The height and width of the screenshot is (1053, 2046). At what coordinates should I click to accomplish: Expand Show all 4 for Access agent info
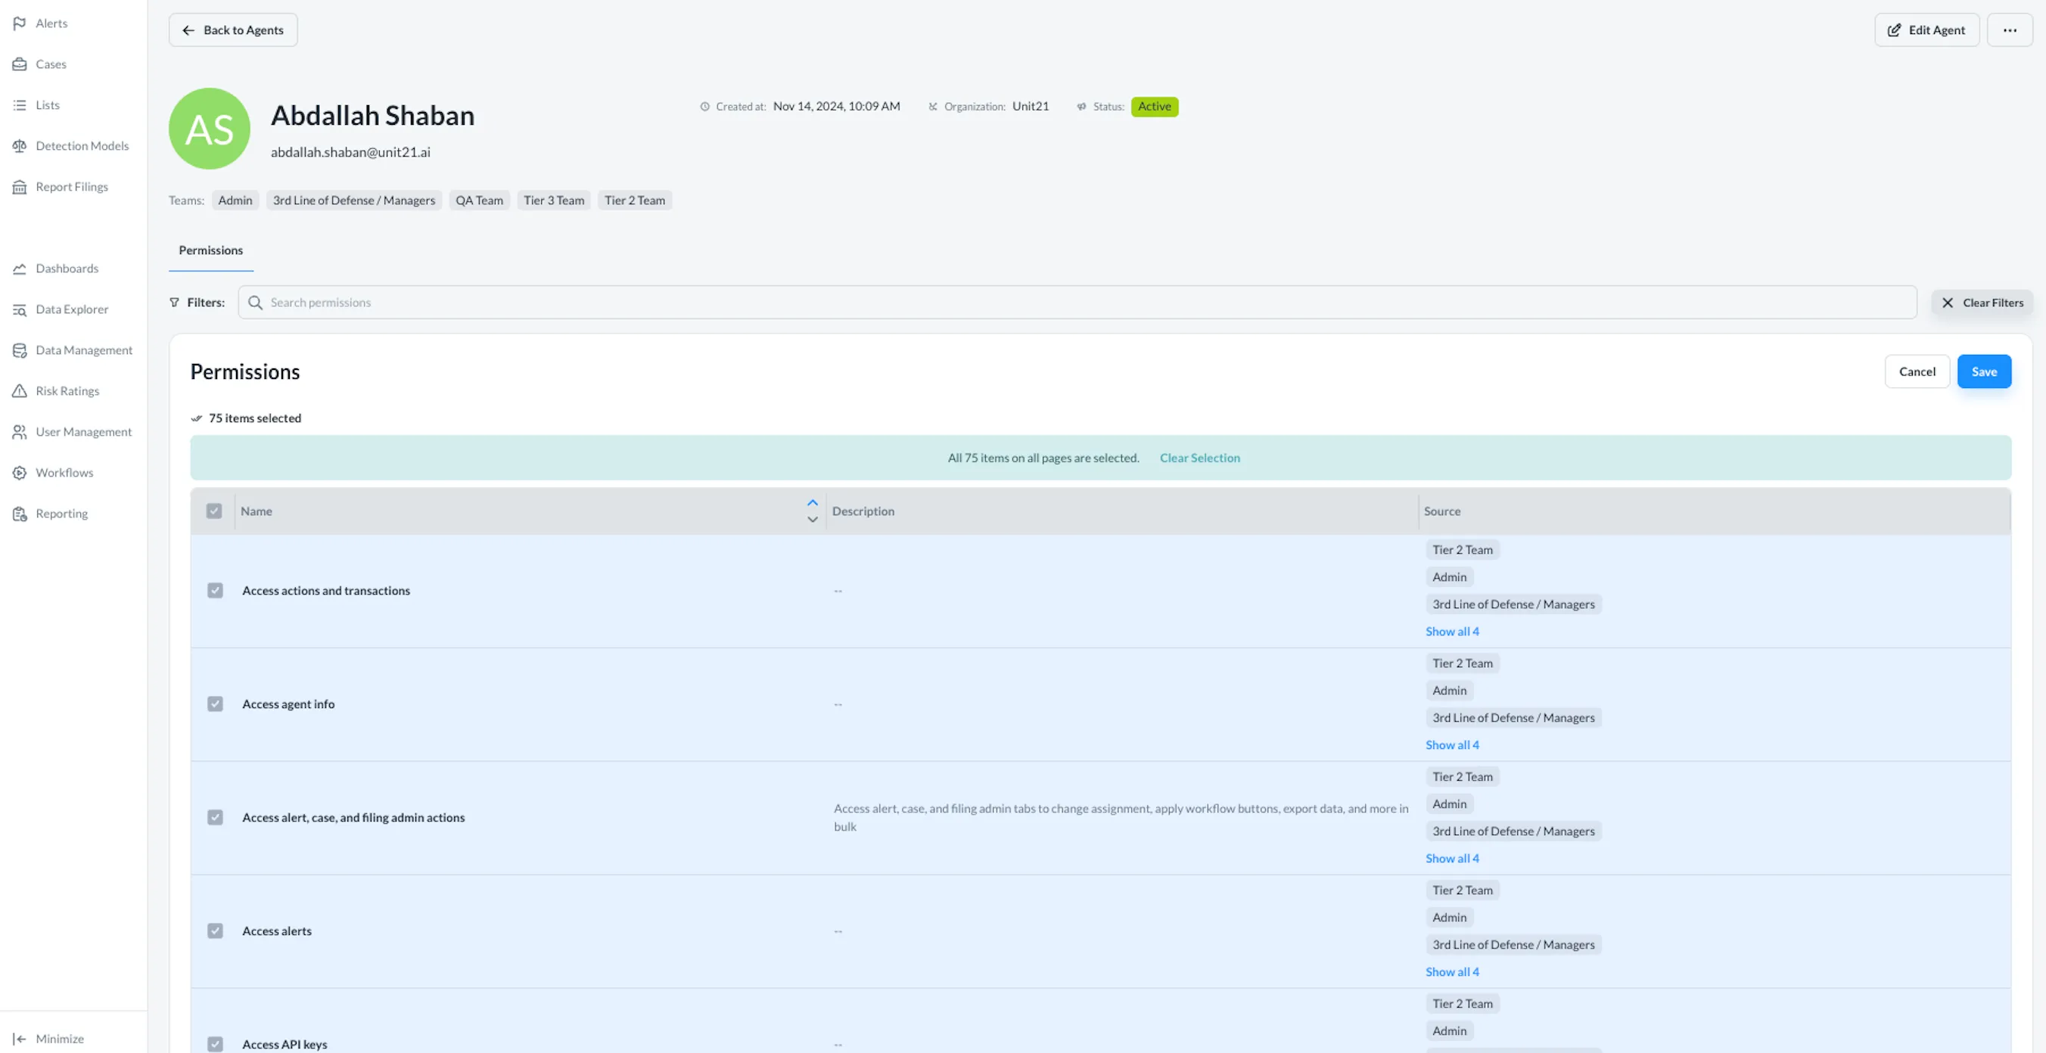pyautogui.click(x=1451, y=745)
